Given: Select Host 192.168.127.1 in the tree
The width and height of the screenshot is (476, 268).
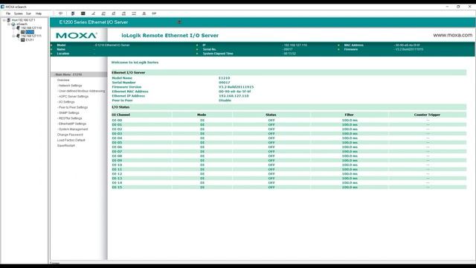Looking at the screenshot, I should tap(23, 20).
